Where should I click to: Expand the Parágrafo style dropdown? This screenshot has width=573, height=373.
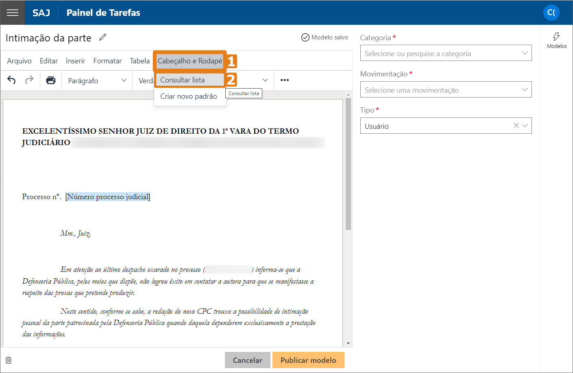tap(97, 80)
